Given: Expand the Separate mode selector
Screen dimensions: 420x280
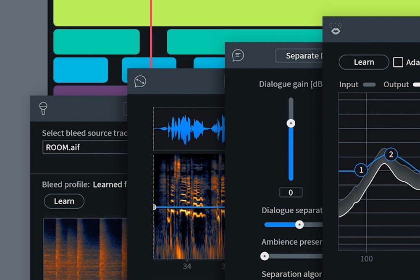Looking at the screenshot, I should (x=302, y=55).
